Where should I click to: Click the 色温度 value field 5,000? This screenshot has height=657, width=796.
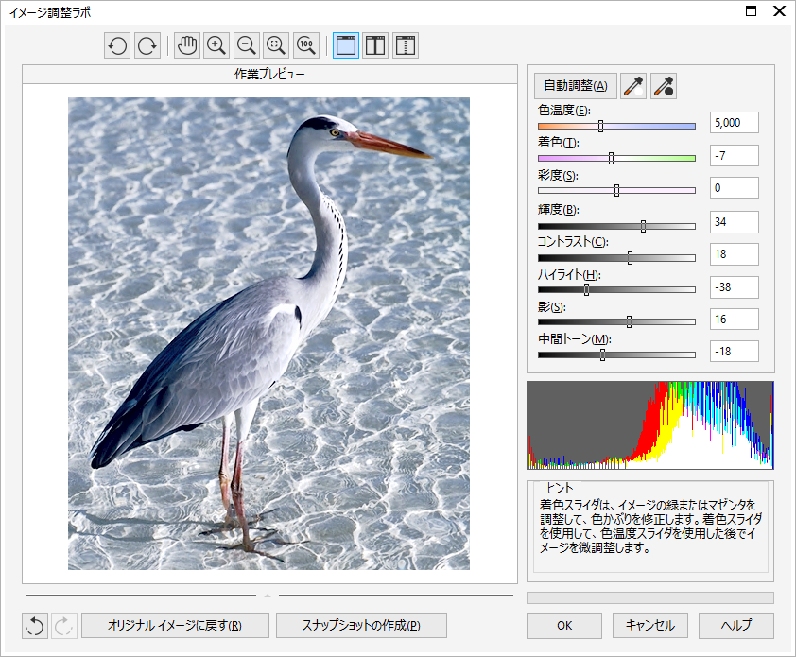tap(734, 123)
